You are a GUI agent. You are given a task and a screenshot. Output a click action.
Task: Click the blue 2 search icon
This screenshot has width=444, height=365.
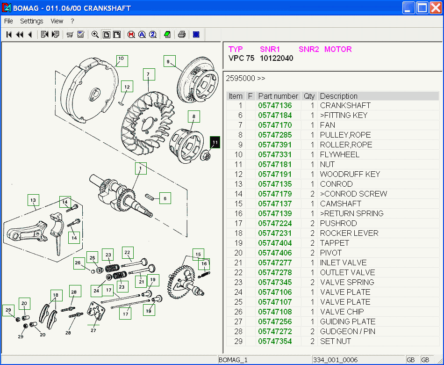click(x=153, y=35)
